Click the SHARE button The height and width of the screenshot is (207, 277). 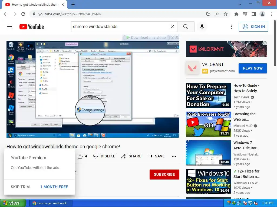point(131,156)
